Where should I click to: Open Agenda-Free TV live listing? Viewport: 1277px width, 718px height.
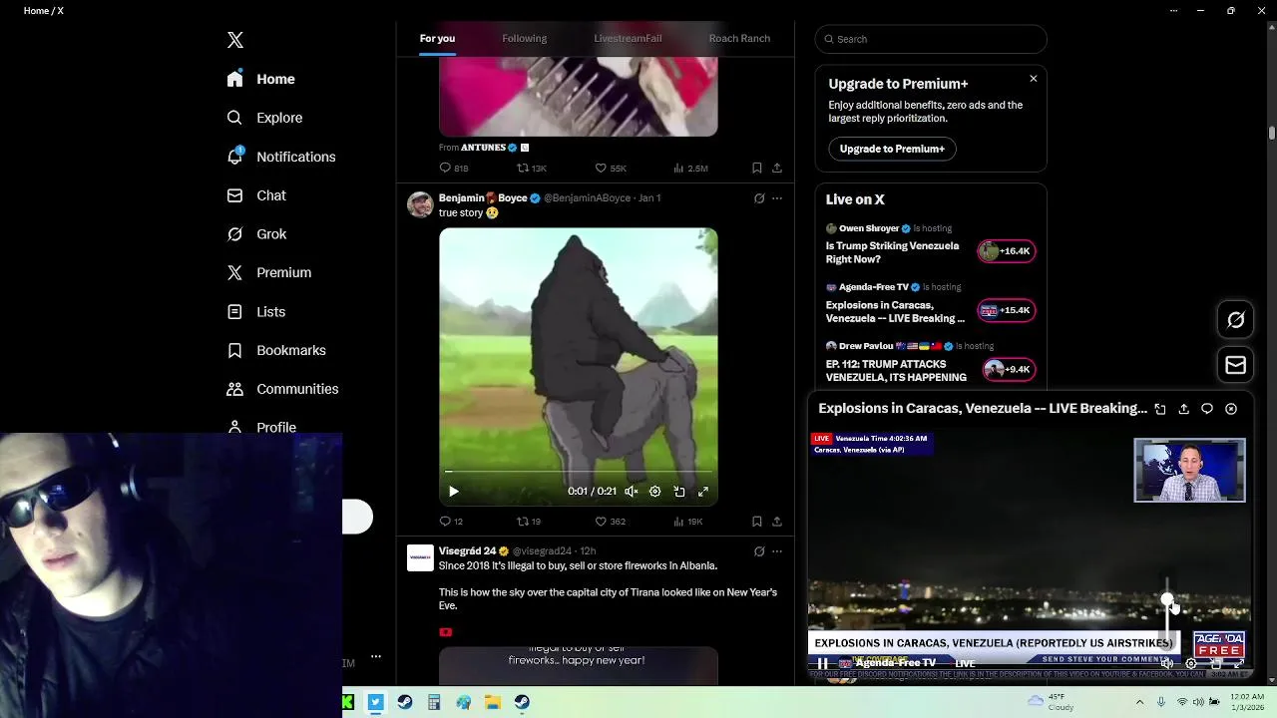tap(931, 304)
